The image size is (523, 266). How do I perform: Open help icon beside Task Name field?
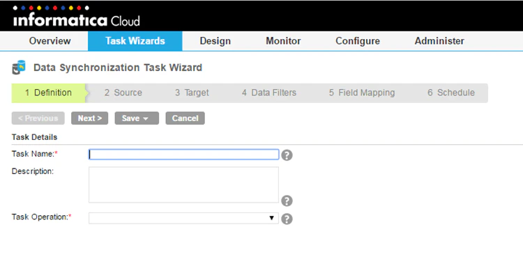click(287, 155)
